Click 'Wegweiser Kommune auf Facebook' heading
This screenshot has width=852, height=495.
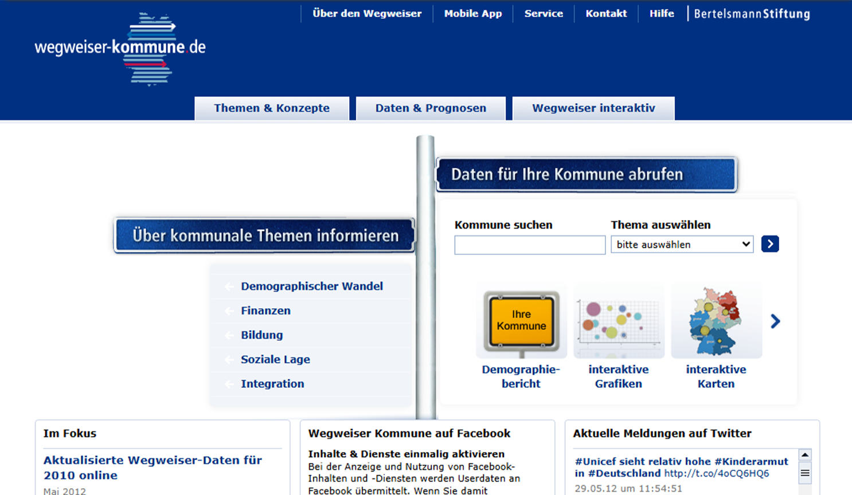409,434
